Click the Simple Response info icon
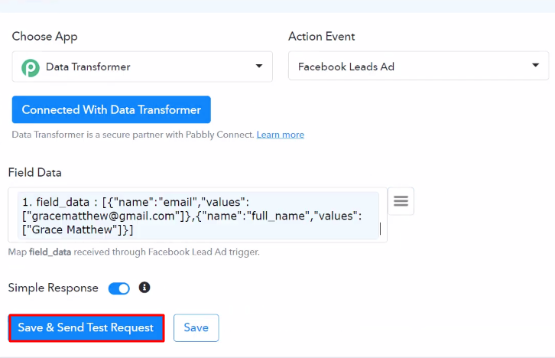This screenshot has height=358, width=555. point(144,287)
